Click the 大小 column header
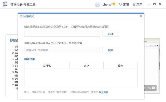 point(87,66)
